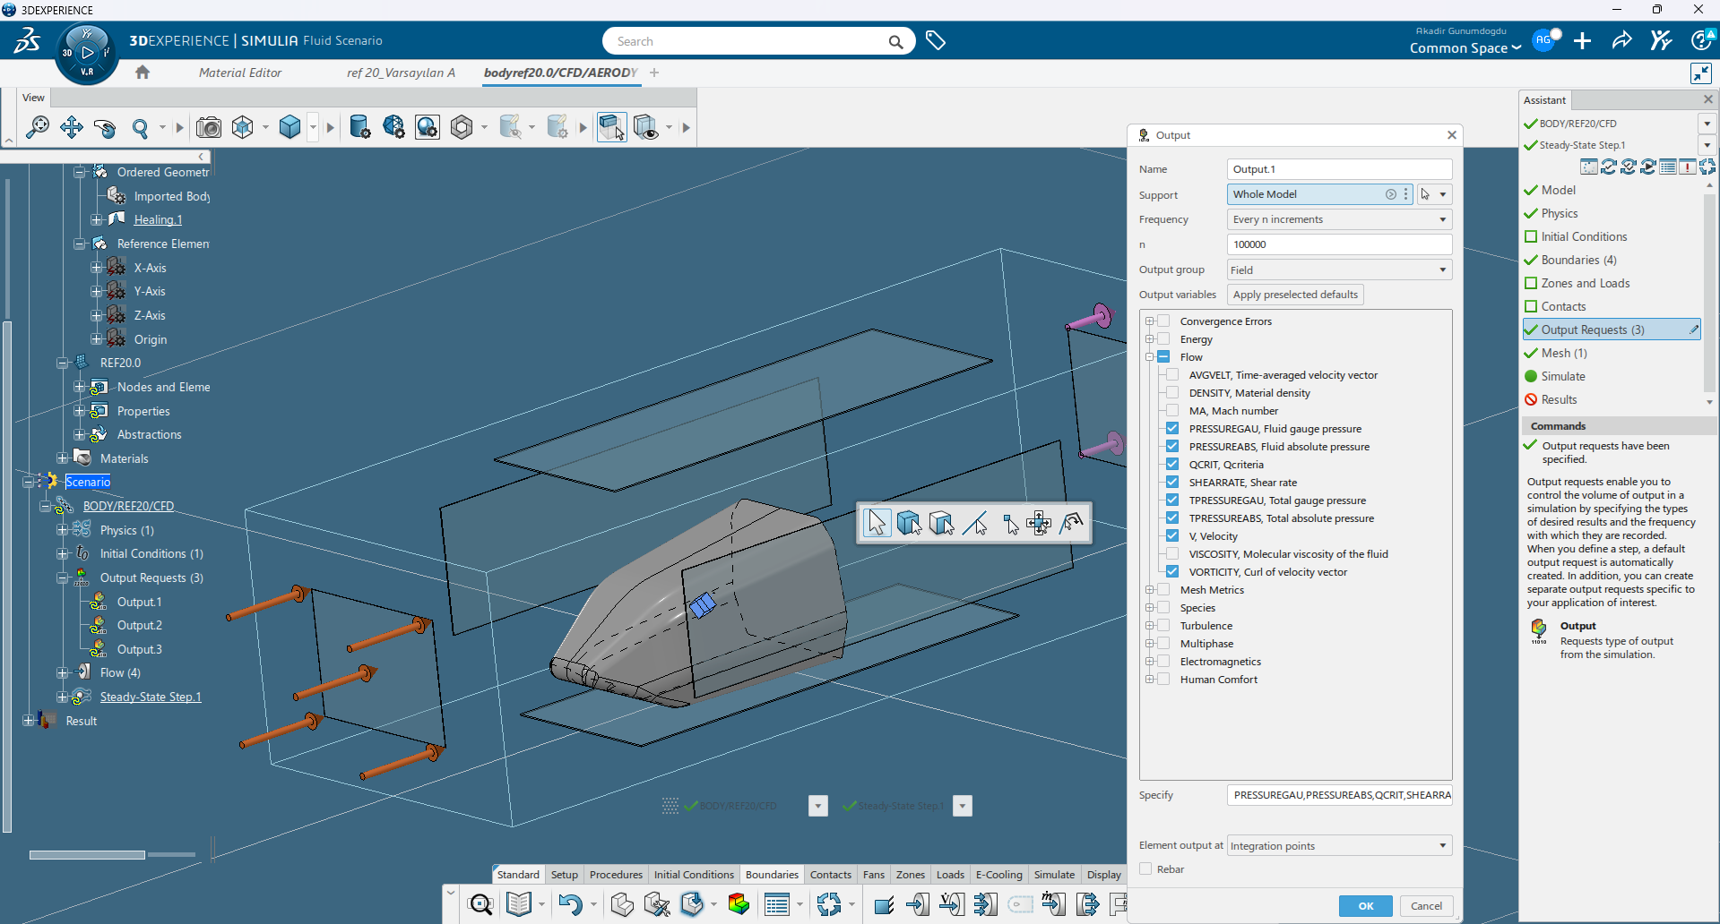Uncheck the V, Velocity checkbox
Viewport: 1720px width, 924px height.
click(x=1172, y=536)
